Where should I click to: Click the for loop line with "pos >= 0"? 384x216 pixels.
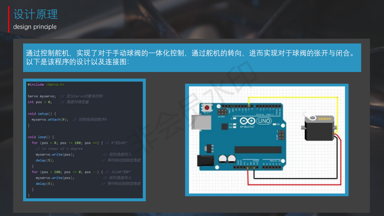tap(81, 172)
